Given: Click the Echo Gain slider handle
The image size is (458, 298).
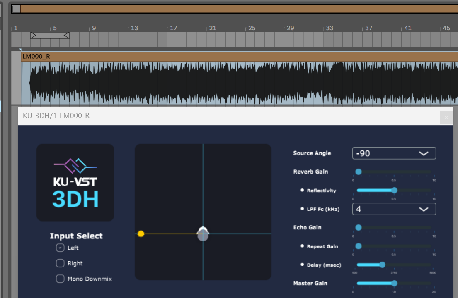Looking at the screenshot, I should [x=359, y=228].
